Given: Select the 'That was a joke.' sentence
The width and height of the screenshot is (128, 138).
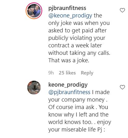Looking at the screenshot, I should point(69,60).
